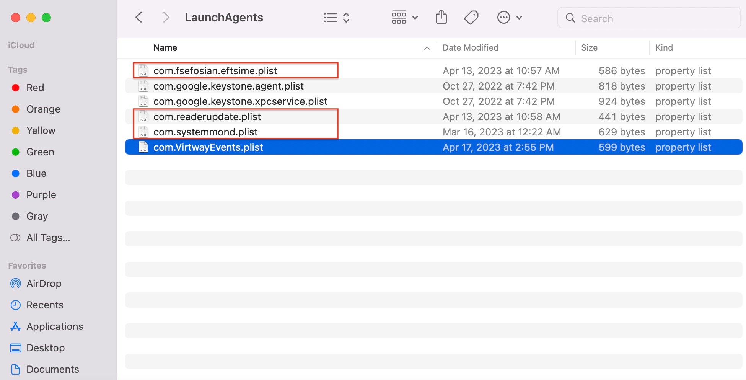Toggle the Name column sort direction arrow

coord(427,48)
